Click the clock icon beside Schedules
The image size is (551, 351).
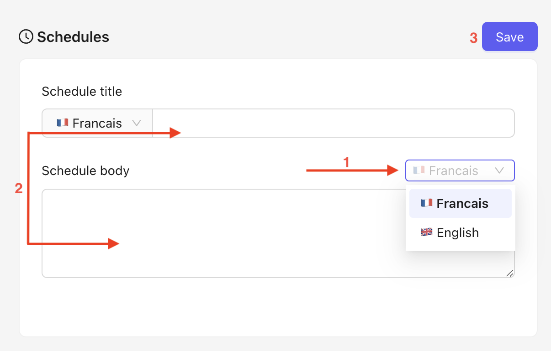pos(26,36)
